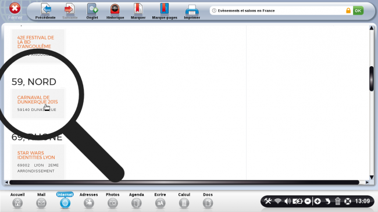Open the Star Wars Identities Lyon link
The width and height of the screenshot is (378, 212).
point(36,155)
